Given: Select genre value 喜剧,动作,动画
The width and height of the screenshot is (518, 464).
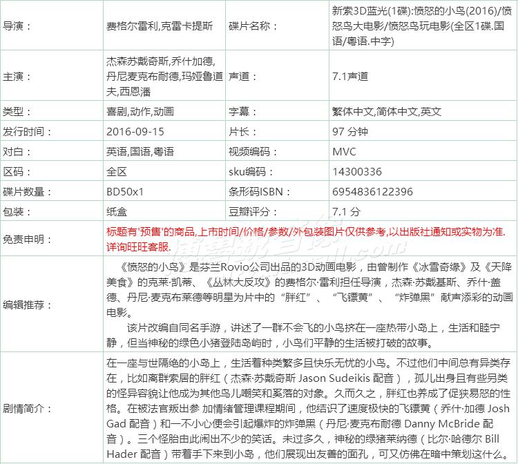Looking at the screenshot, I should (x=140, y=112).
